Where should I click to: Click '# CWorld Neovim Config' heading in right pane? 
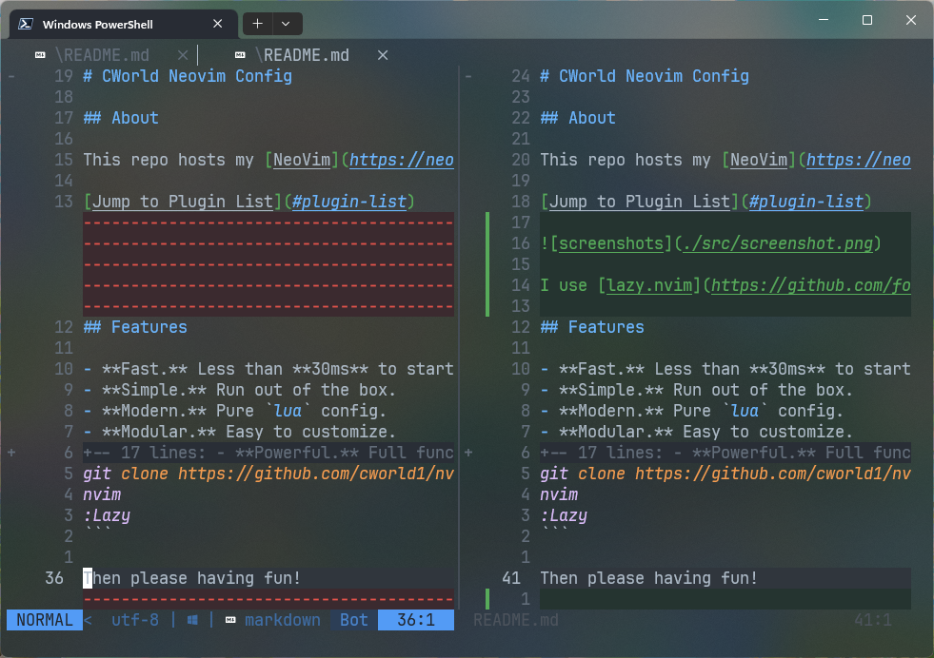coord(645,76)
